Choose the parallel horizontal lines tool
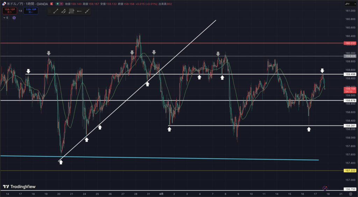The width and height of the screenshot is (358, 197). coord(71,11)
